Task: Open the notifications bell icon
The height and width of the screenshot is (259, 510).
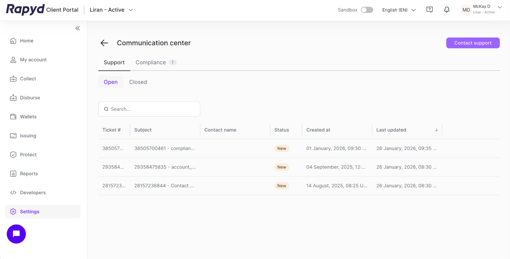Action: pyautogui.click(x=446, y=9)
